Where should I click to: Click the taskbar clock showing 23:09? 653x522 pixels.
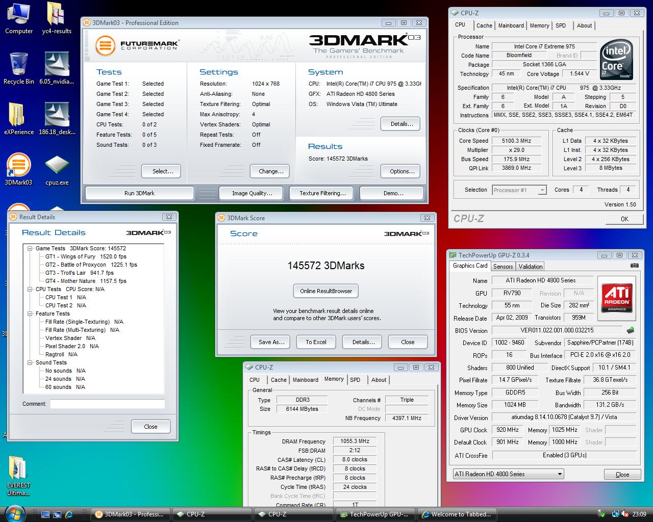639,514
